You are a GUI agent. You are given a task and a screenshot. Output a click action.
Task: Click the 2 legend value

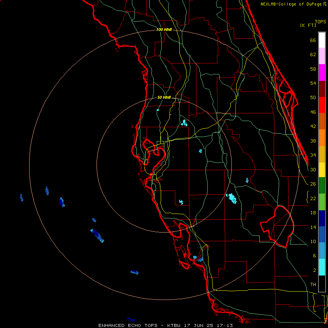tap(315, 270)
